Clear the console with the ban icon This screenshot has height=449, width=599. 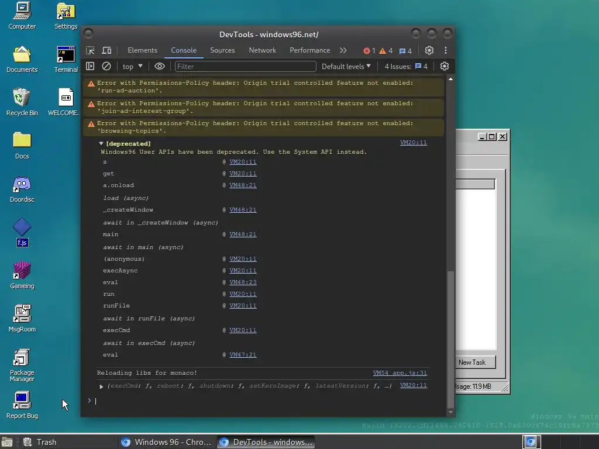click(106, 67)
